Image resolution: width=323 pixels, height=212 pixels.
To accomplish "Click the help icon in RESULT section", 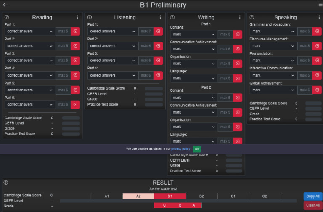I will click(6, 183).
